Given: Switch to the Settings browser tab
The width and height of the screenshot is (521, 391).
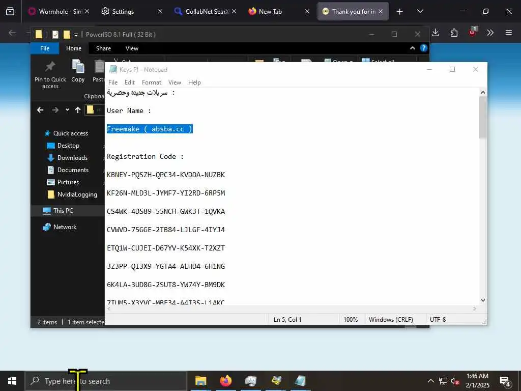Looking at the screenshot, I should pyautogui.click(x=132, y=12).
